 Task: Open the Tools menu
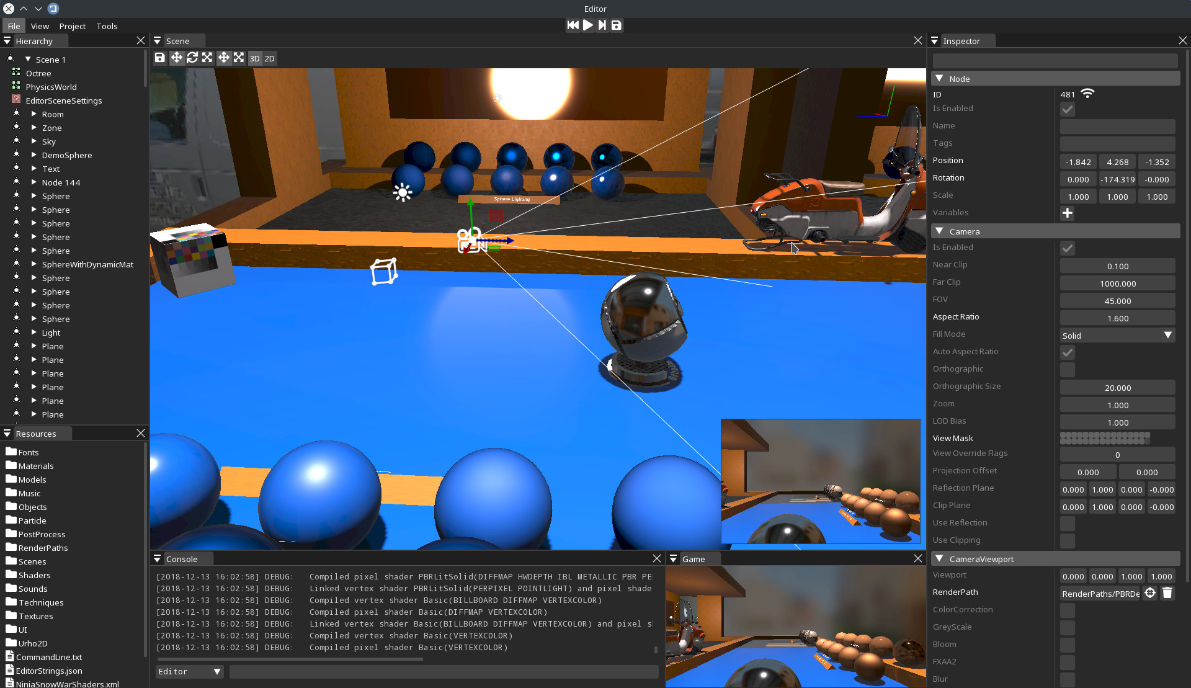(107, 26)
